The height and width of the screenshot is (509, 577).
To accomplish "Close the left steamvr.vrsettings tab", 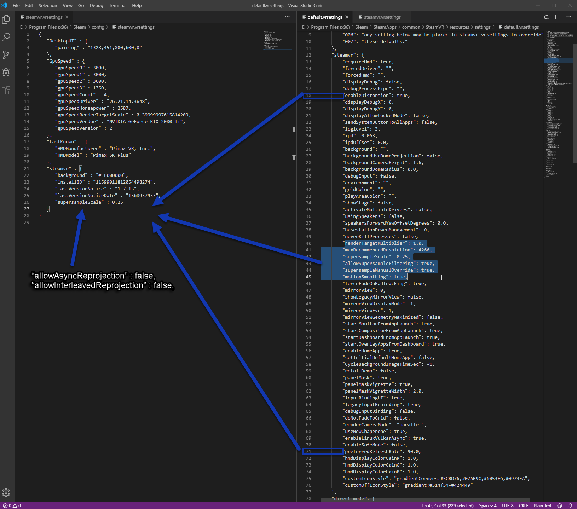I will [x=67, y=17].
